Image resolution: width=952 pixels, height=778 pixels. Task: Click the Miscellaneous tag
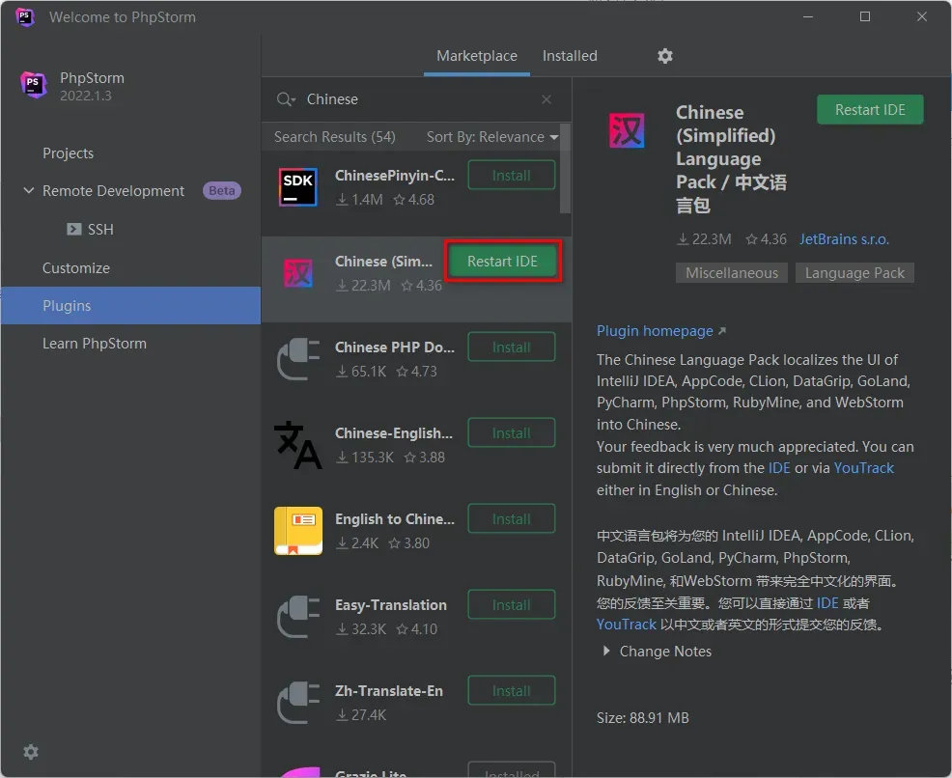(x=732, y=273)
